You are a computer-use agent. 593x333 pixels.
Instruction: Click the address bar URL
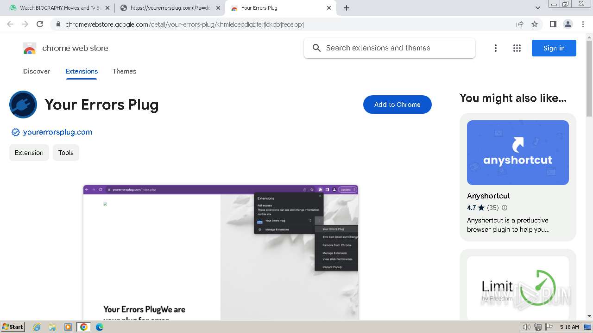pyautogui.click(x=184, y=24)
